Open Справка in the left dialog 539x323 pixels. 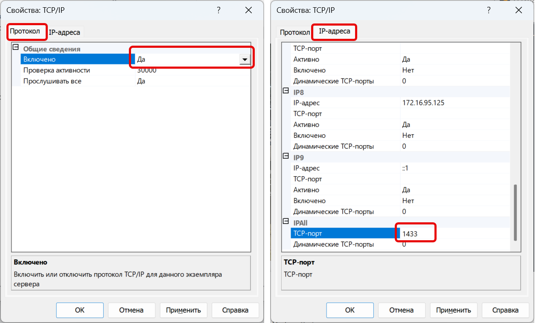click(235, 310)
